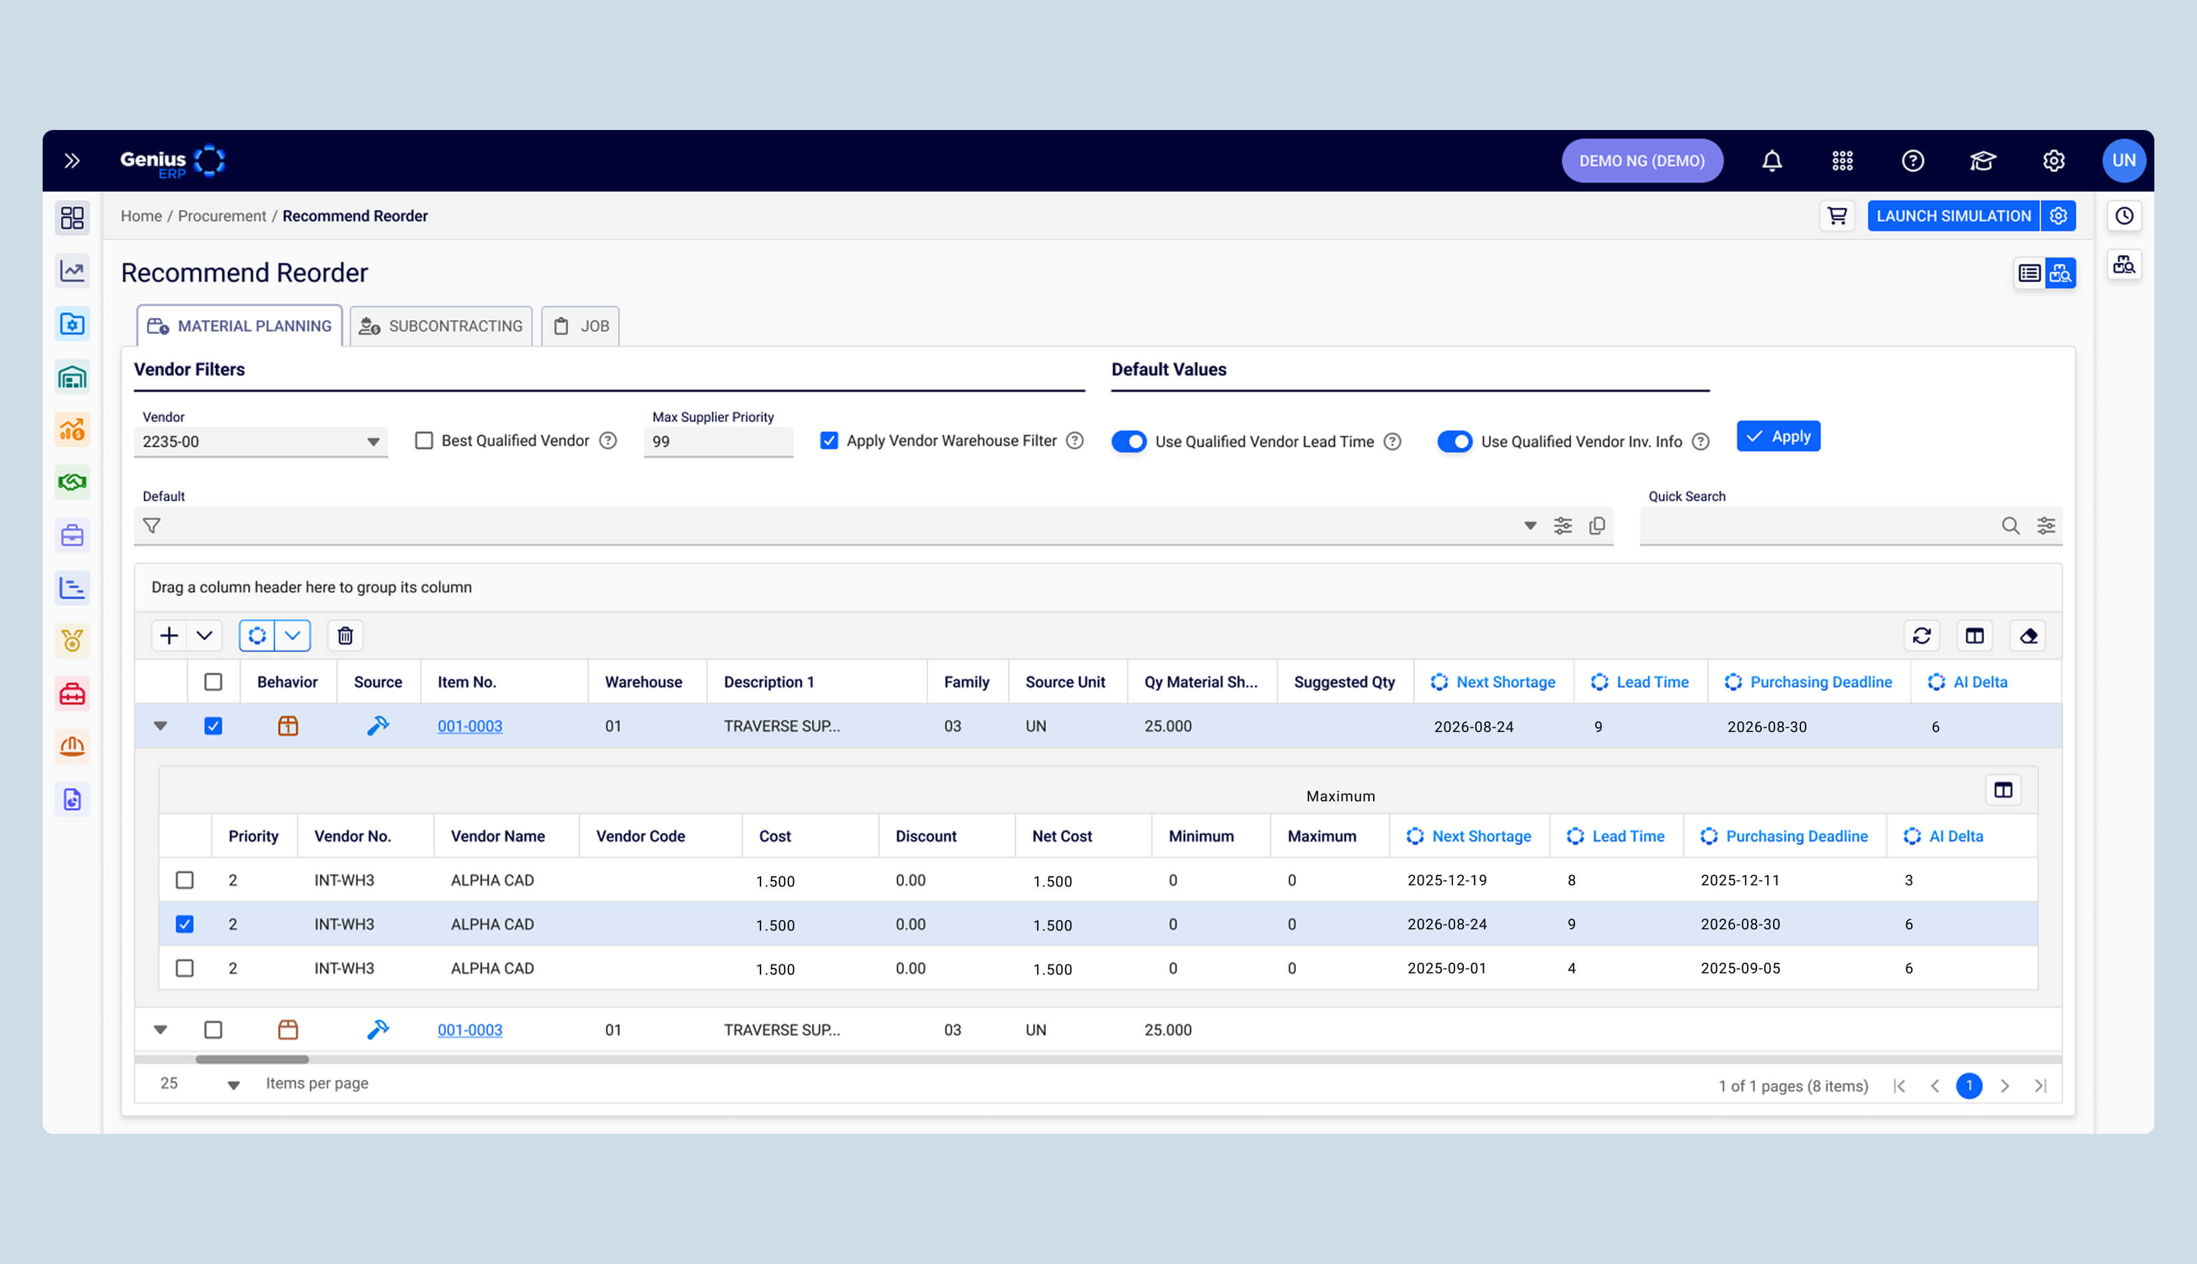Open notifications bell
This screenshot has width=2197, height=1264.
[x=1772, y=161]
